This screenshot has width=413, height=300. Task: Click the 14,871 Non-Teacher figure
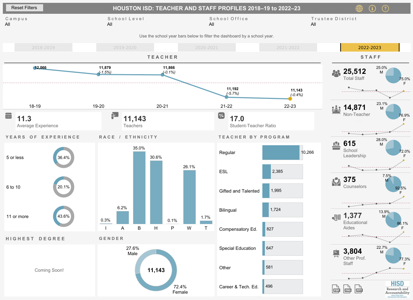[355, 107]
